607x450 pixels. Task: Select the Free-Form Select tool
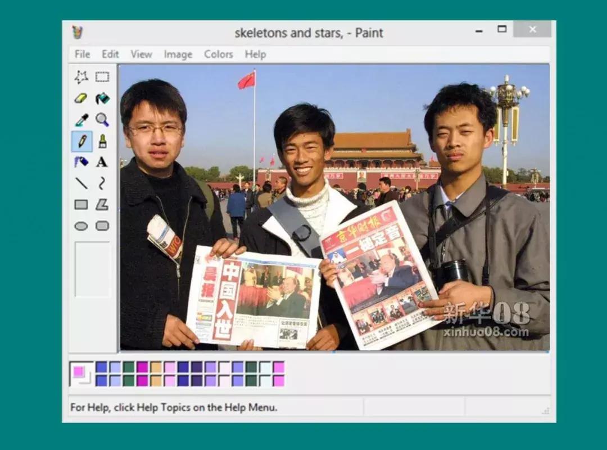(x=81, y=77)
